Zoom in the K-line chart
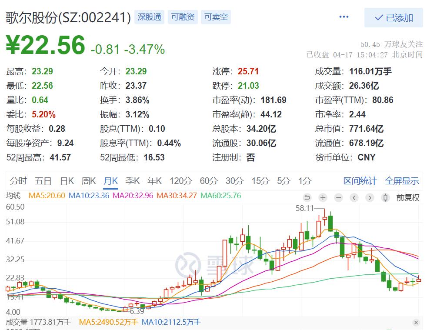 click(323, 198)
